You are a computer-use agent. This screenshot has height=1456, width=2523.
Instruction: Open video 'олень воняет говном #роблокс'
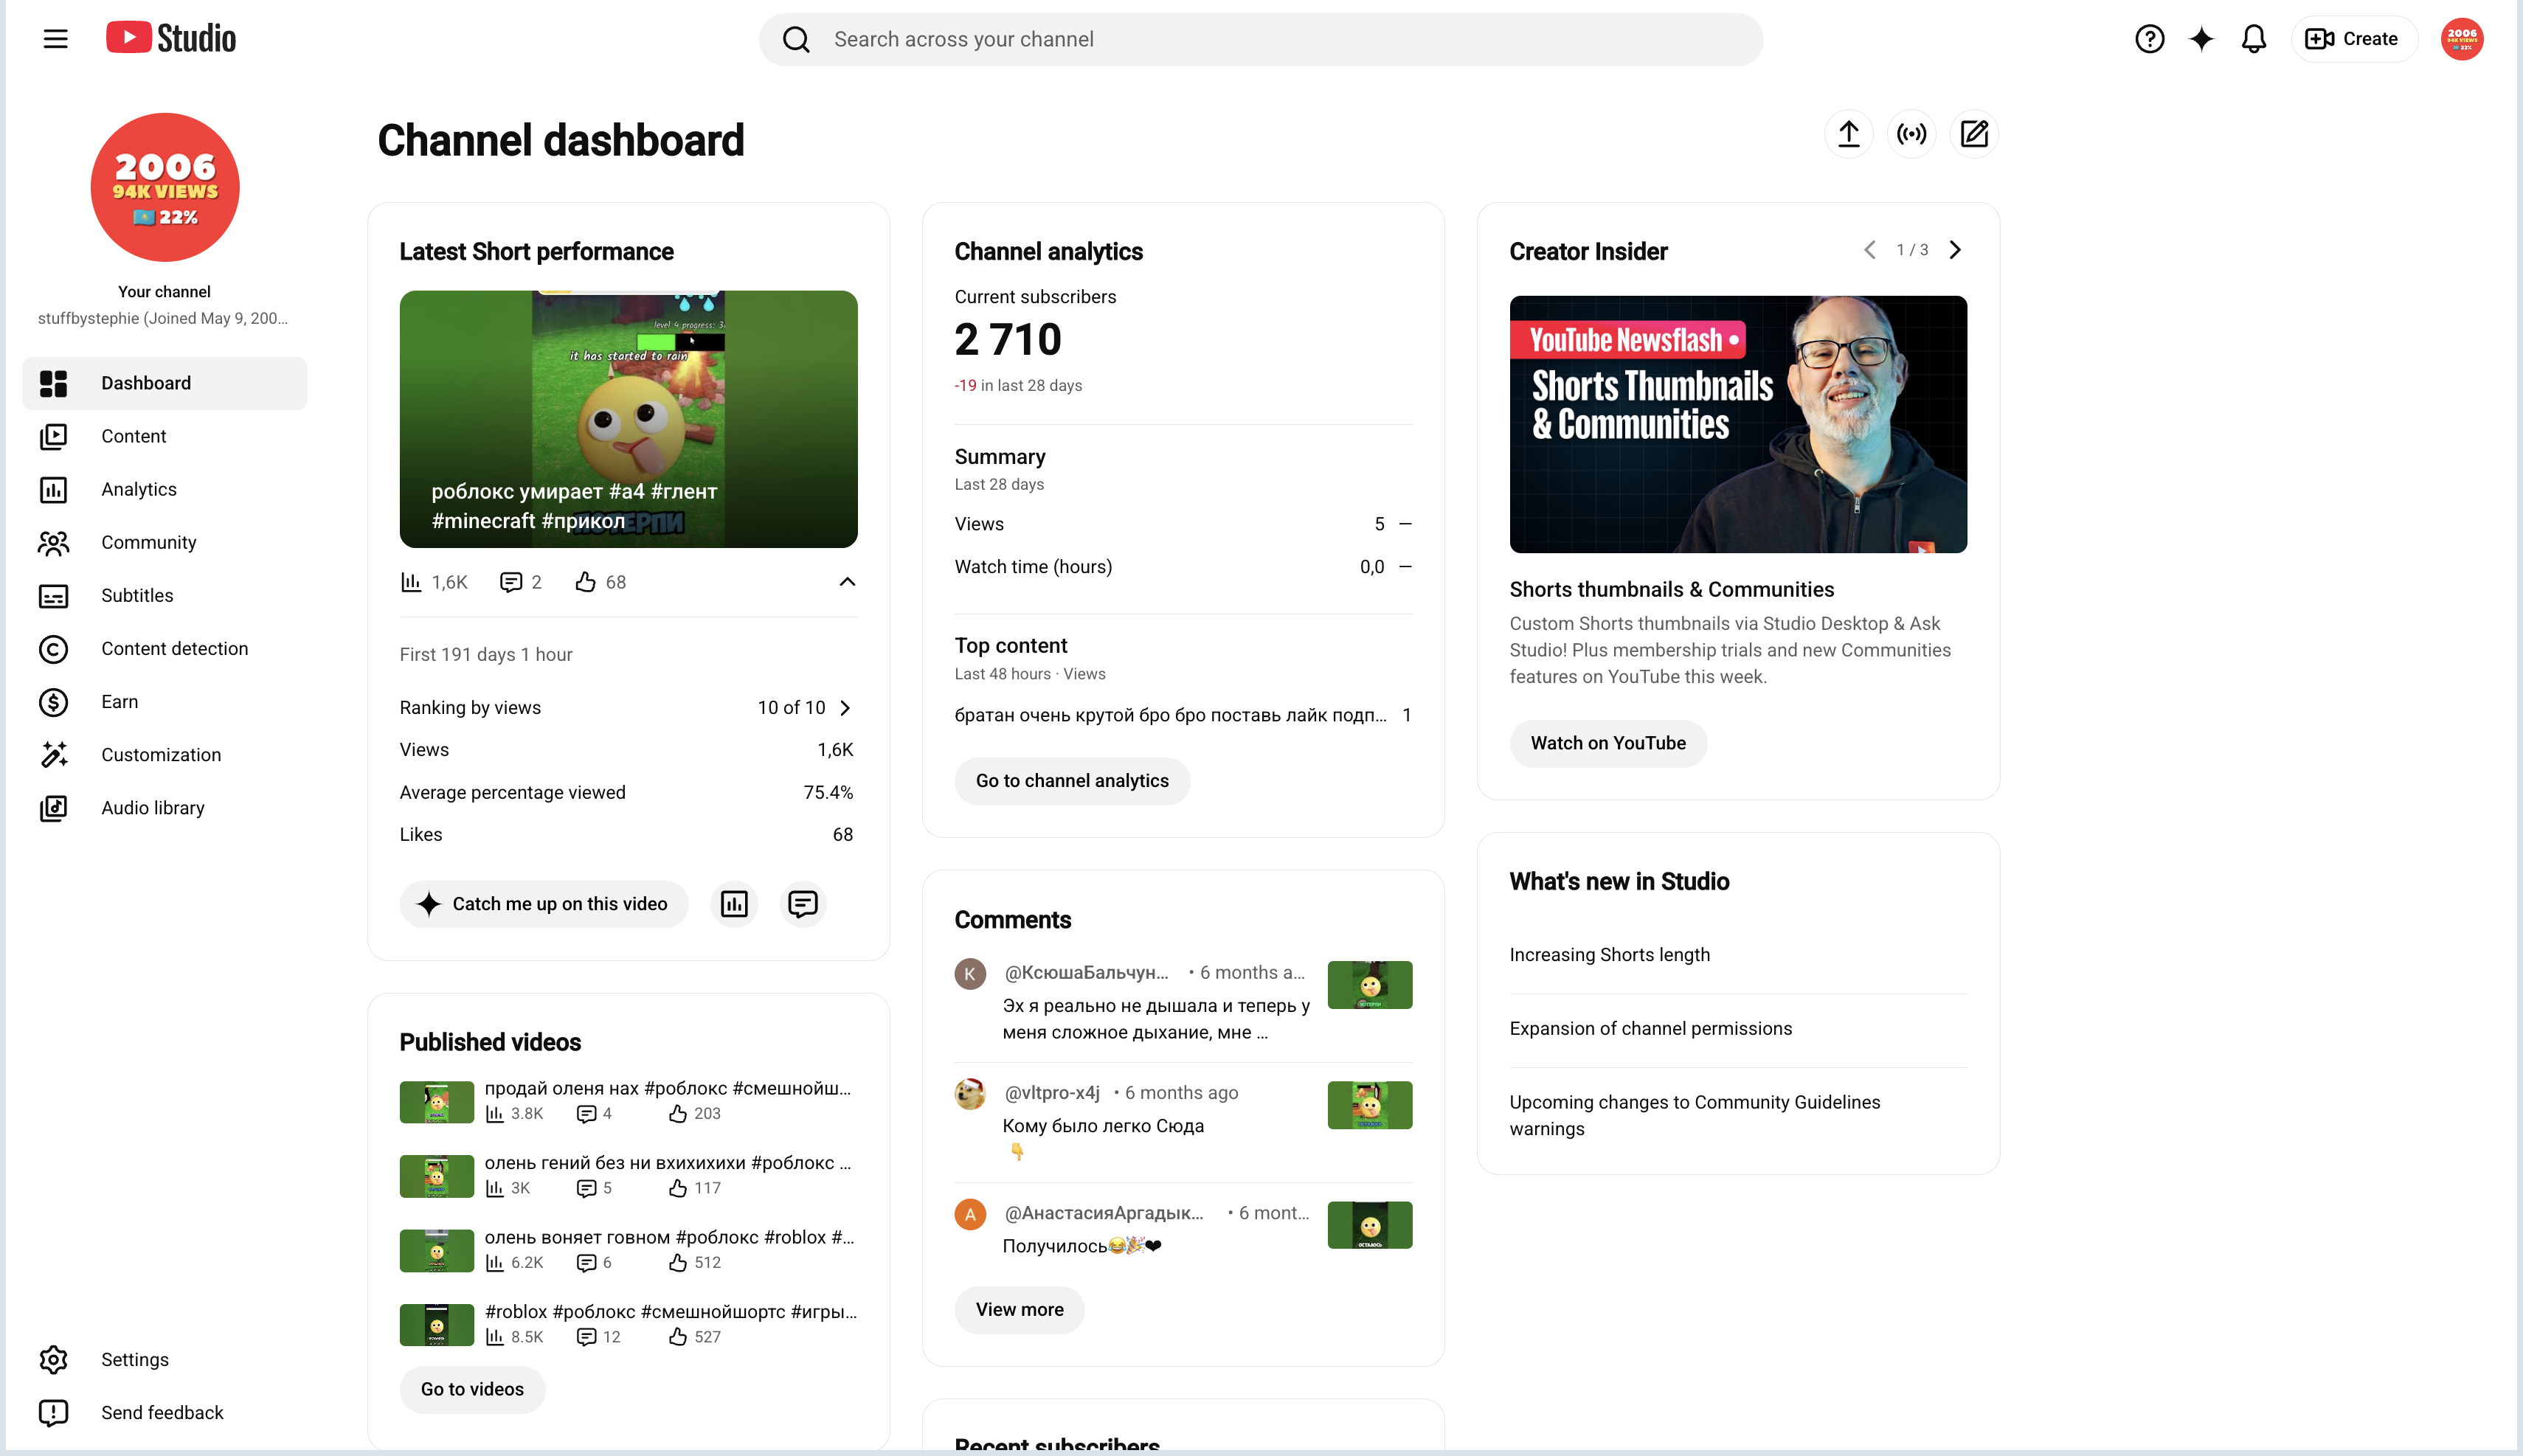(x=669, y=1237)
